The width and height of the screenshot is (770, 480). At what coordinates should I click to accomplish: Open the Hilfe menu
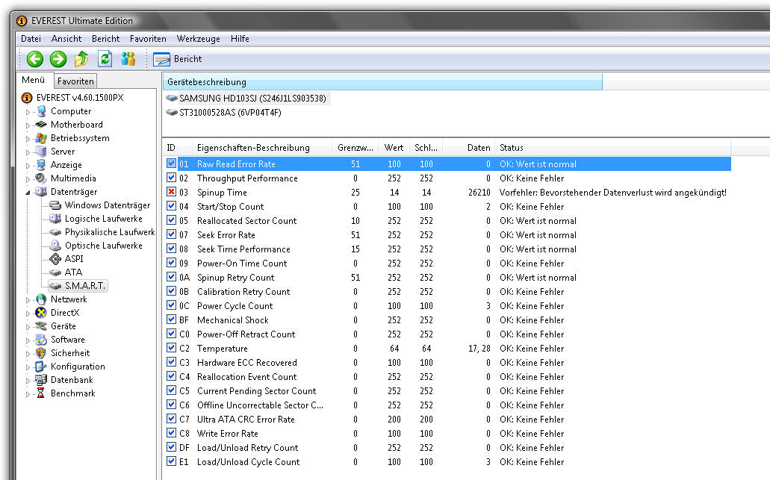pyautogui.click(x=240, y=39)
